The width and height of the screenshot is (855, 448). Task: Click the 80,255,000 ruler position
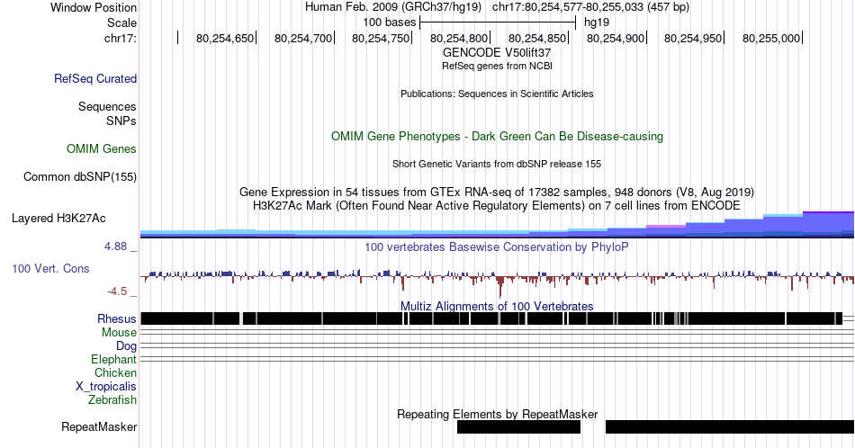pos(771,38)
